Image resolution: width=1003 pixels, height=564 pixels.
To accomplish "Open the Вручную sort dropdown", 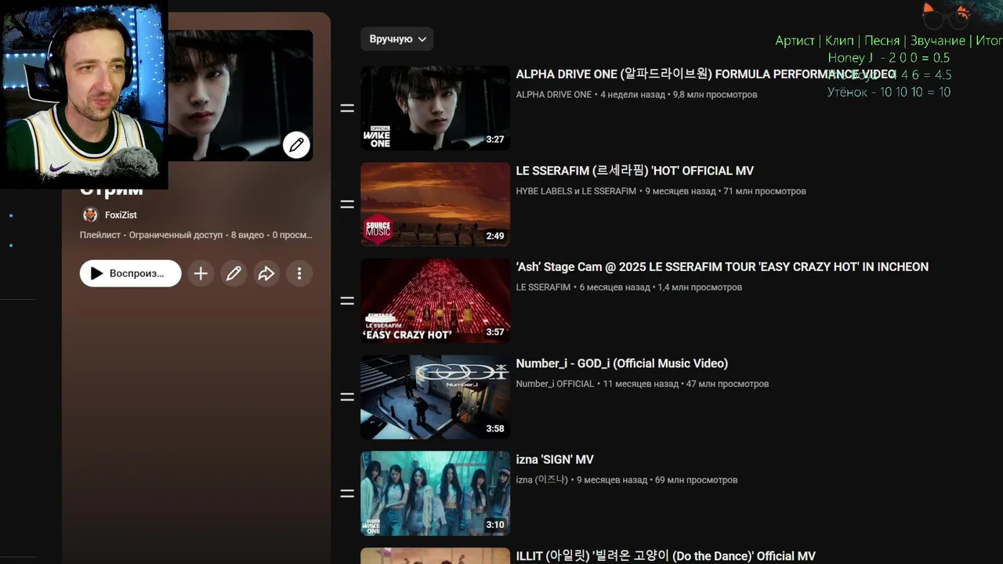I will (396, 39).
